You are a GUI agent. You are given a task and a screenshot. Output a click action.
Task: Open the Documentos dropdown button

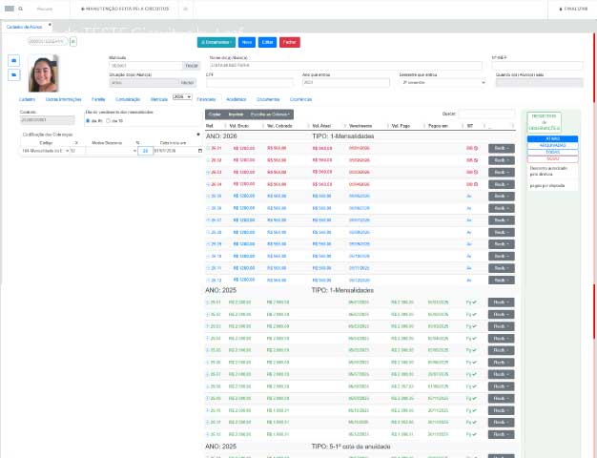click(216, 42)
